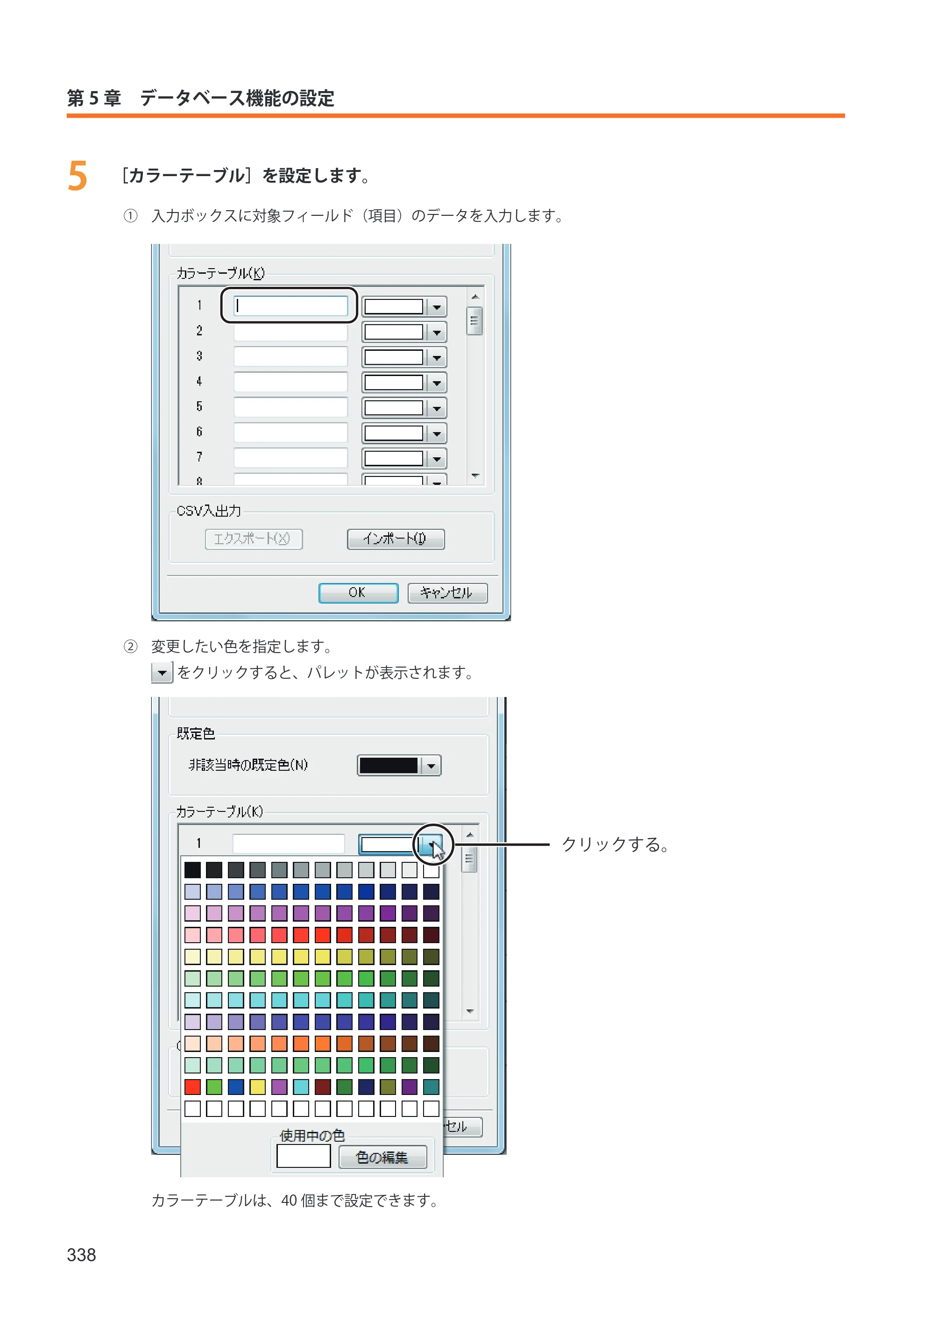This screenshot has height=1322, width=934.
Task: Pick the red swatch starting the mixed-color row
Action: tap(193, 1087)
